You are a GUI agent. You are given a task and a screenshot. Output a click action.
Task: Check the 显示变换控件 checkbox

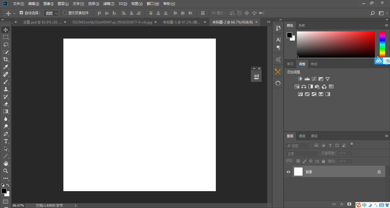[x=65, y=13]
